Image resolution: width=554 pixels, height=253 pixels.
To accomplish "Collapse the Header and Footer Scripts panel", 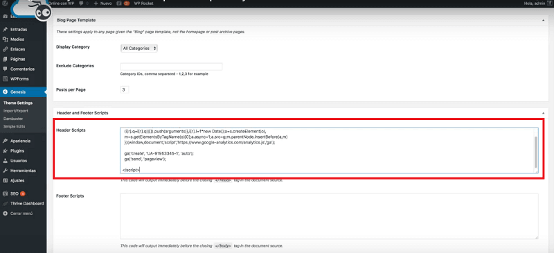I will [x=543, y=113].
